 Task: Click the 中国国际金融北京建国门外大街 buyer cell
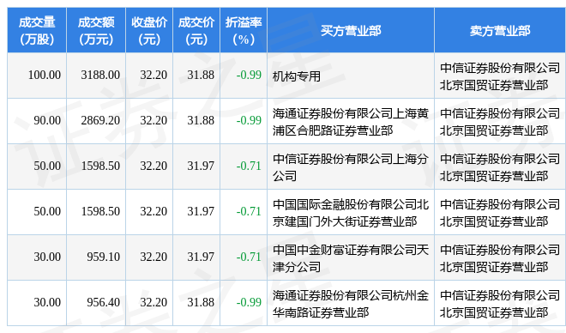351,212
